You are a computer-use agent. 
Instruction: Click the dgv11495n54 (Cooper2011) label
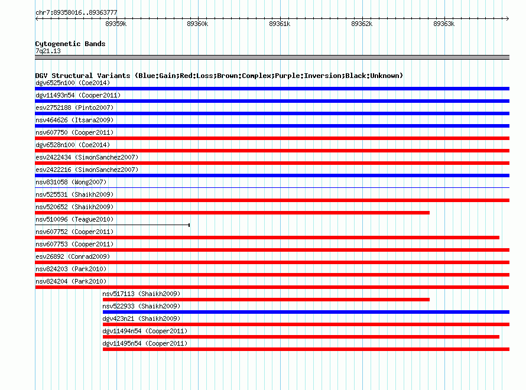pyautogui.click(x=145, y=343)
